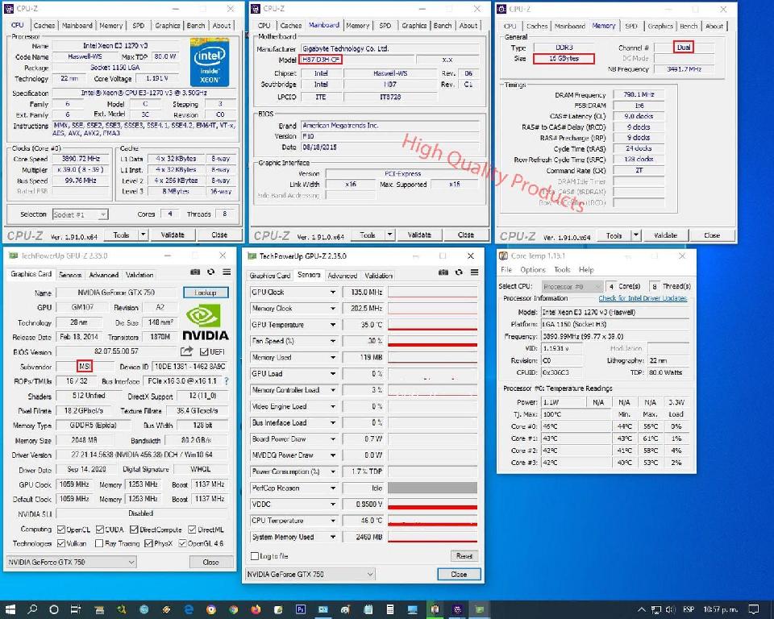774x619 pixels.
Task: Click the Fan Speed sensor graph bar
Action: (432, 341)
